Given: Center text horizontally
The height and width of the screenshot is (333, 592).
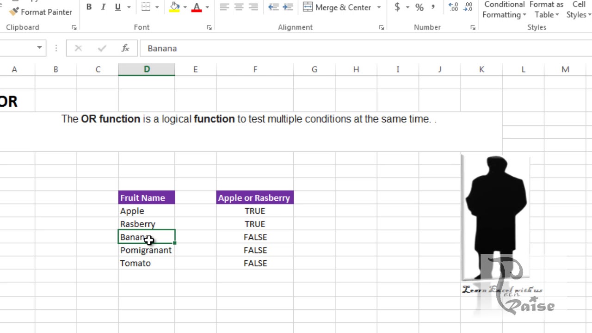Looking at the screenshot, I should (239, 7).
